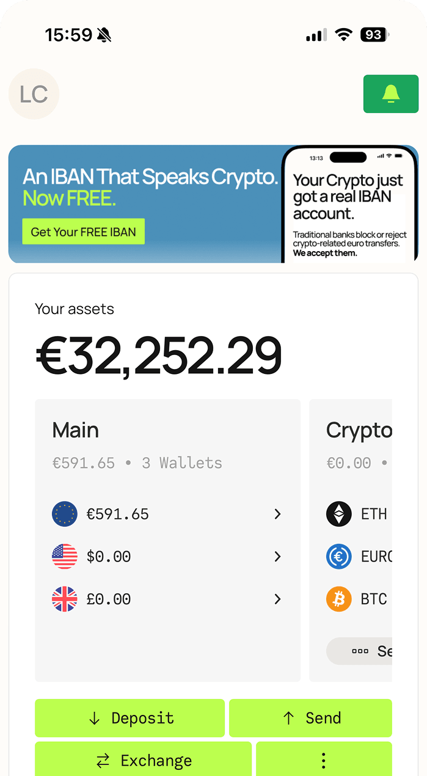Click the EURC coin icon

[338, 557]
